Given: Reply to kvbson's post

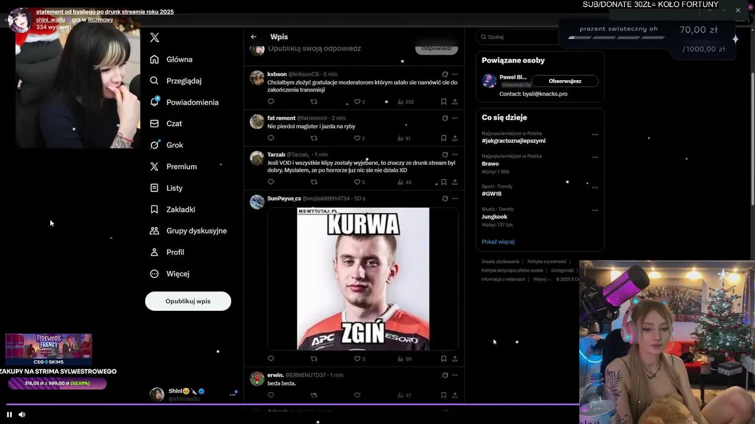Looking at the screenshot, I should click(x=271, y=102).
